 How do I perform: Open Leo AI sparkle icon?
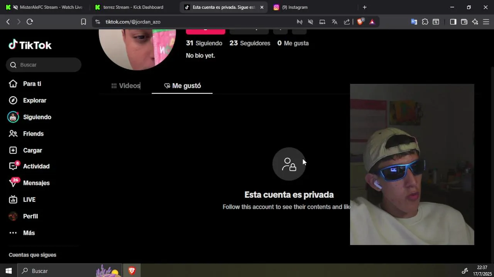click(x=475, y=22)
